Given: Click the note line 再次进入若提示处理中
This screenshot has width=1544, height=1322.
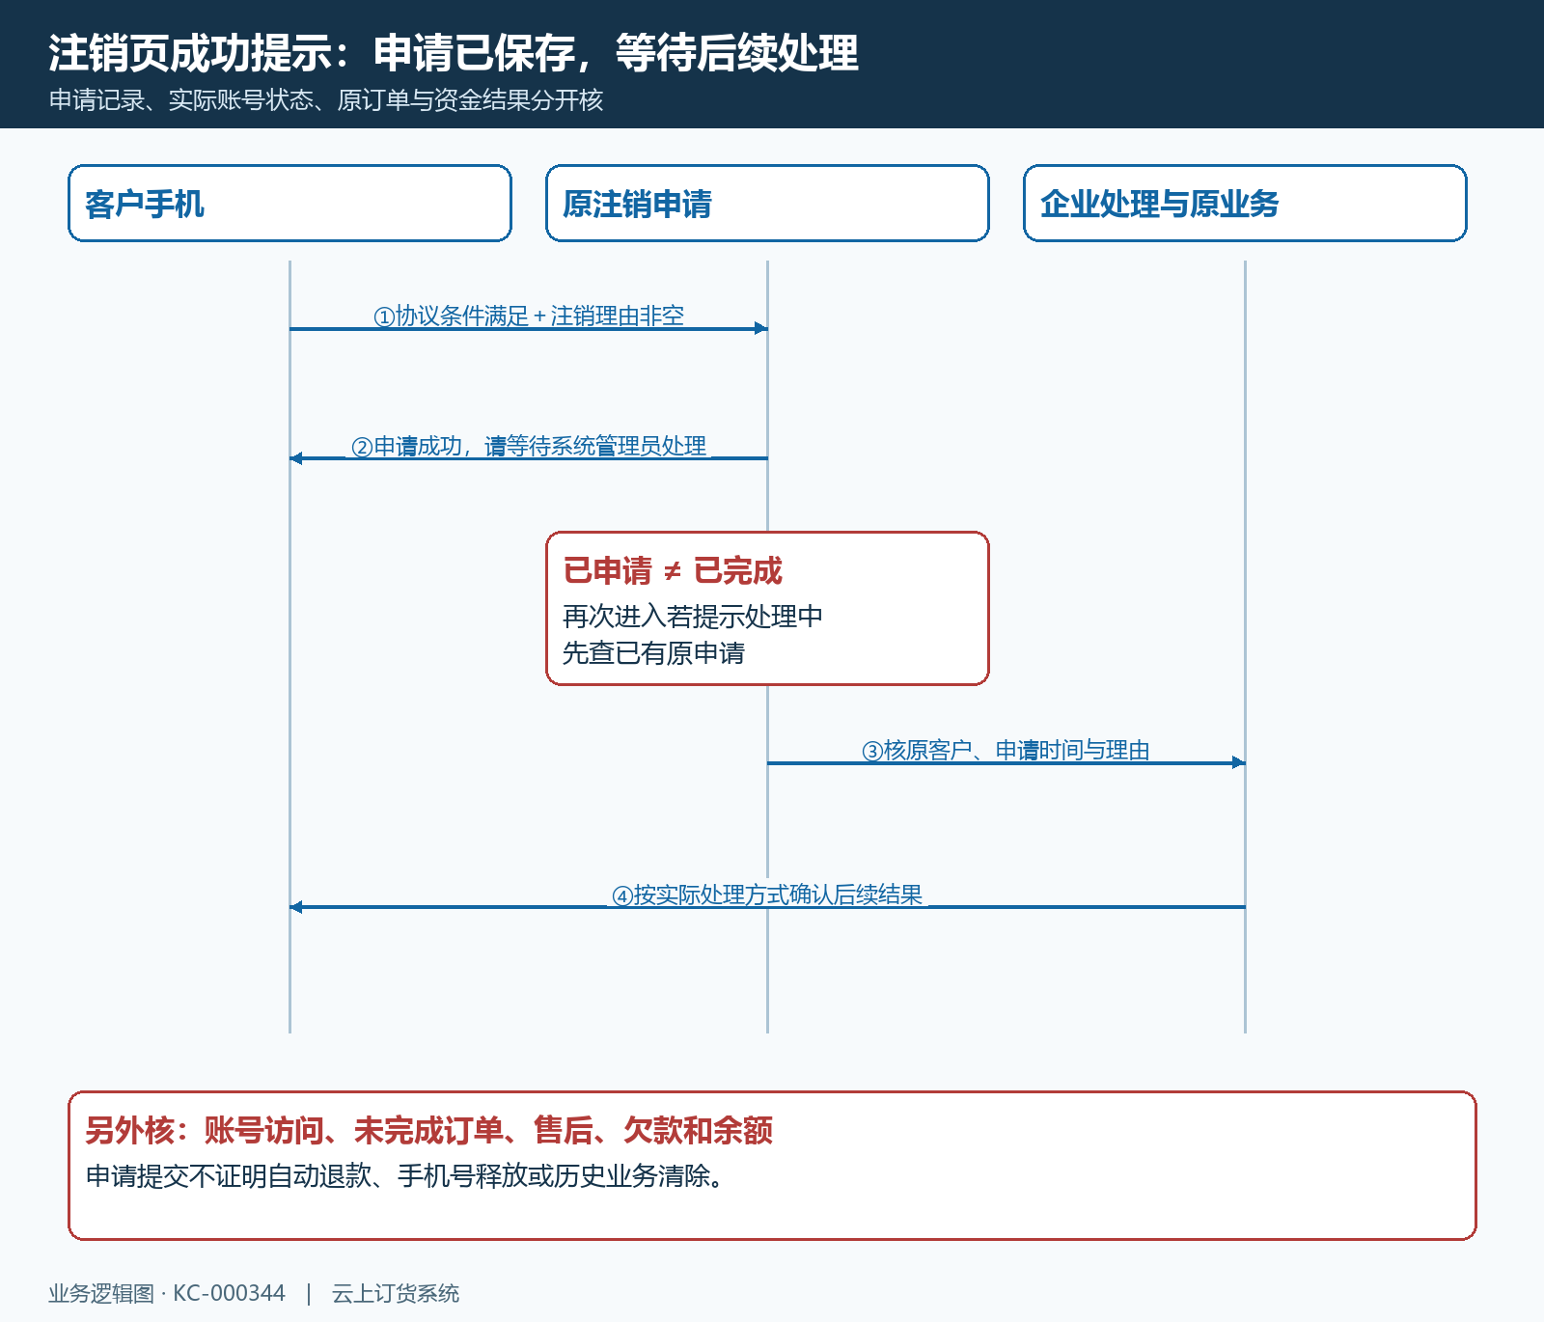Looking at the screenshot, I should pyautogui.click(x=693, y=616).
